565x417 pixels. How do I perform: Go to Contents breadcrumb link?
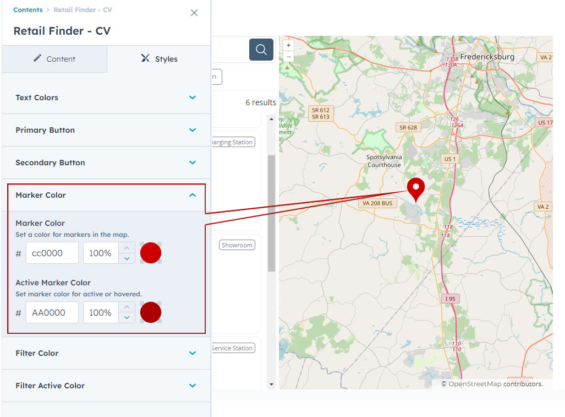(28, 10)
